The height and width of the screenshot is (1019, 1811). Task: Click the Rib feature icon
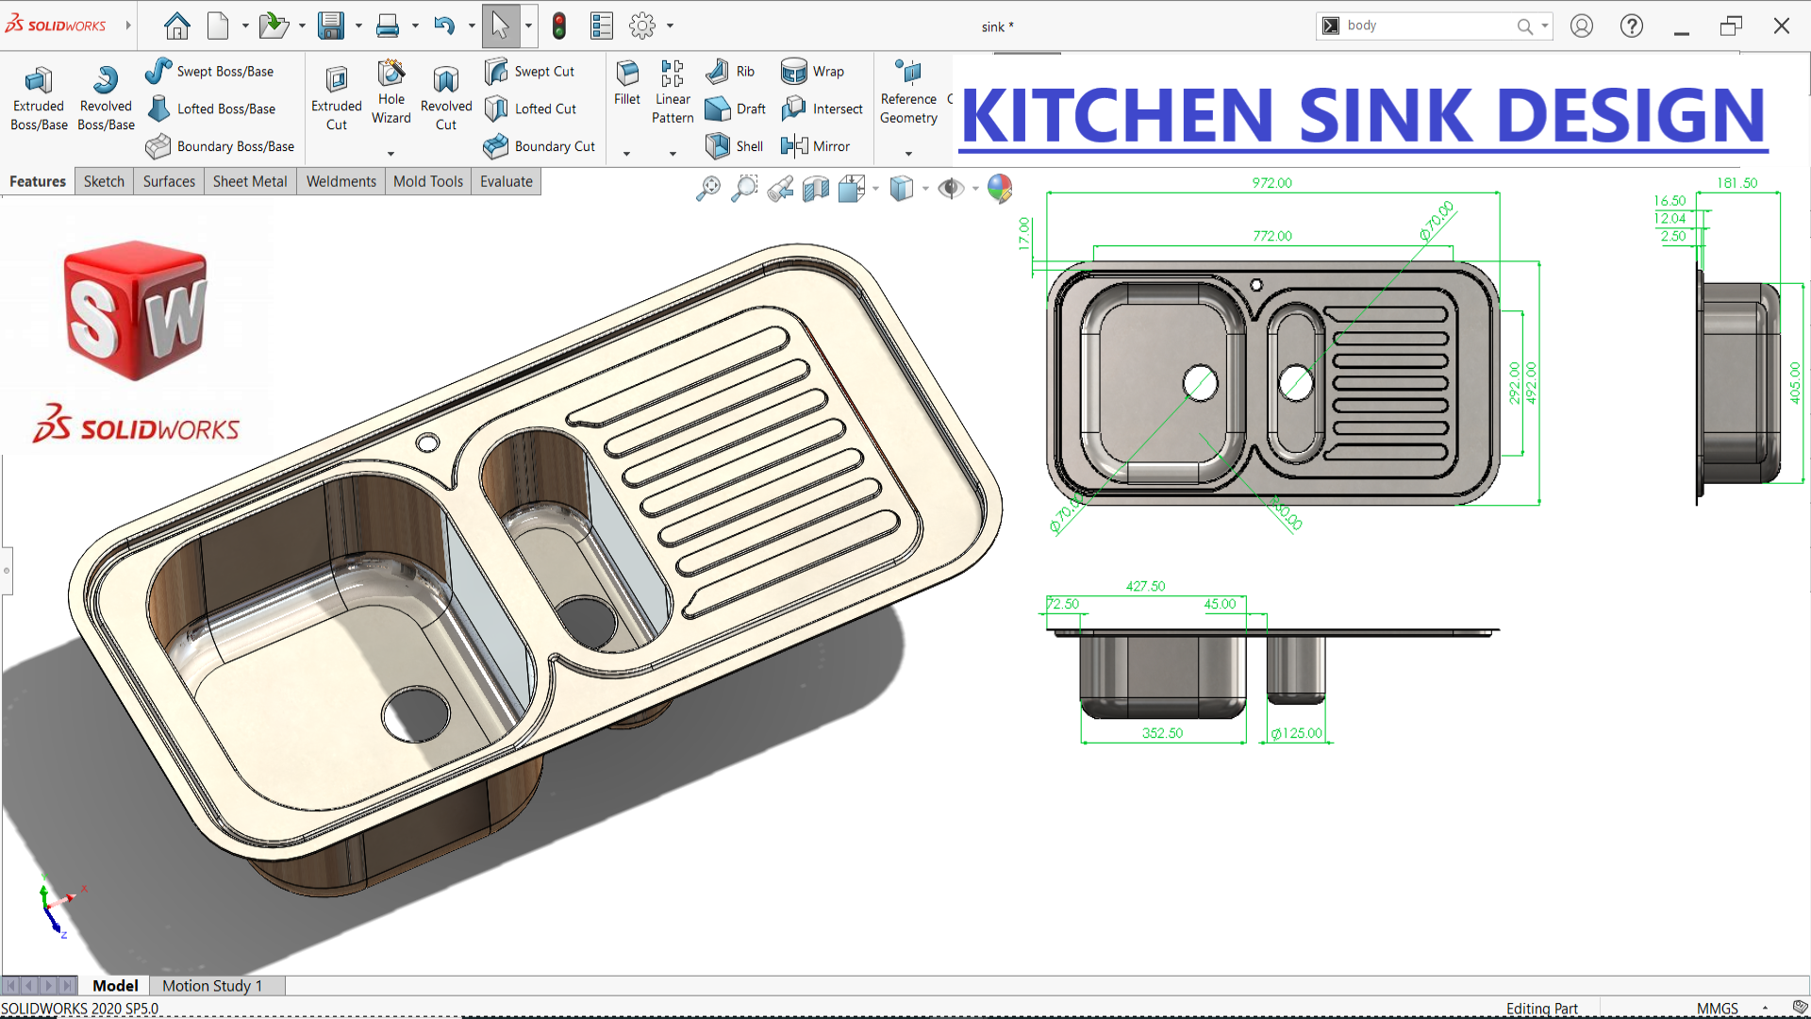click(731, 71)
